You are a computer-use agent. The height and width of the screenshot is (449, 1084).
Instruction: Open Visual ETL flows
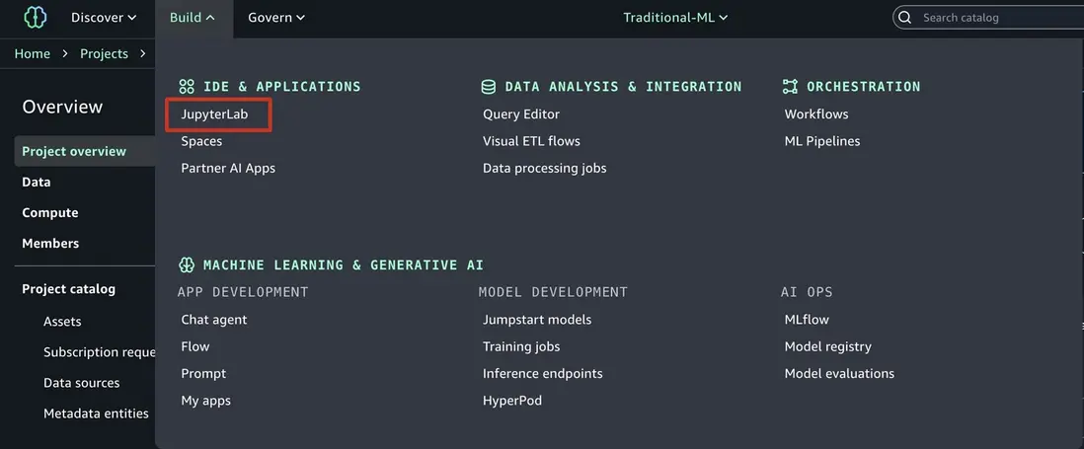[x=531, y=141]
